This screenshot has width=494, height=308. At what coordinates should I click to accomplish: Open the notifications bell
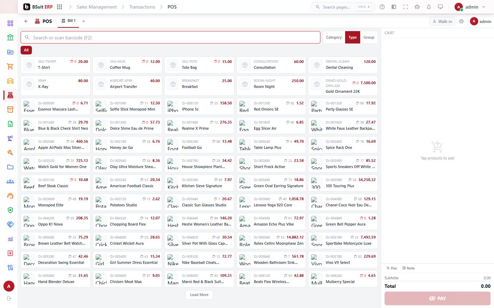click(x=429, y=7)
